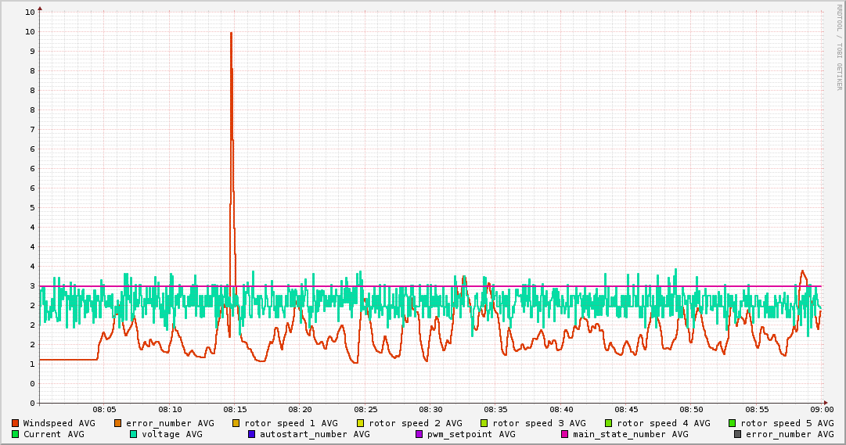This screenshot has width=846, height=445.
Task: Click the red Windspeed AVG legend swatch
Action: click(15, 423)
